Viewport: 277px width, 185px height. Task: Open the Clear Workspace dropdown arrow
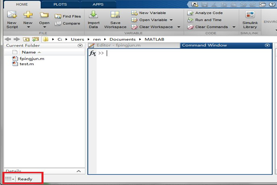pos(179,27)
